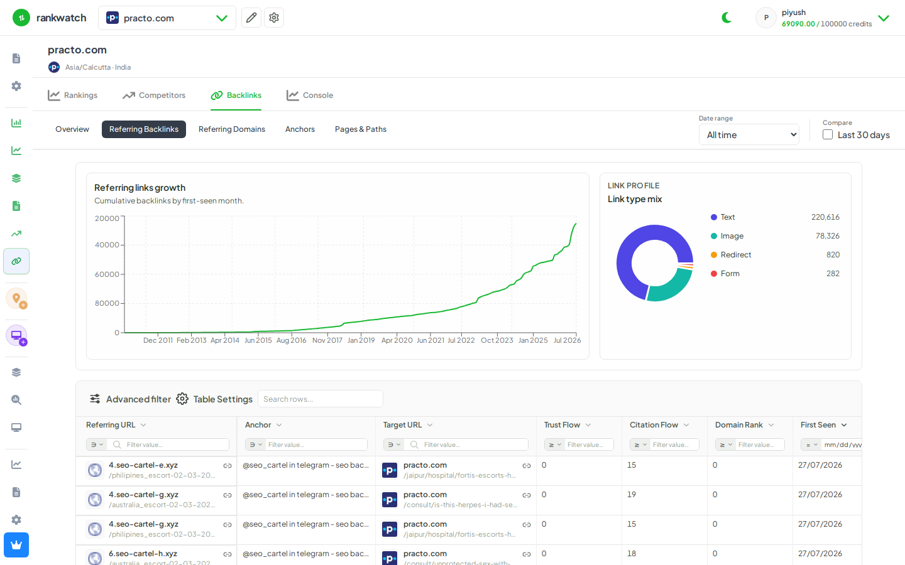Open project settings gear beside the pencil icon
This screenshot has width=905, height=565.
pos(274,18)
